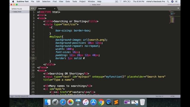The height and width of the screenshot is (107, 190).
Task: Click the UNREGISTERED label in title bar
Action: pyautogui.click(x=173, y=5)
